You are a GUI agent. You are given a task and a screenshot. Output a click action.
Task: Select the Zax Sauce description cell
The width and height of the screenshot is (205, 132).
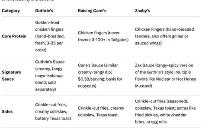[x=165, y=76]
